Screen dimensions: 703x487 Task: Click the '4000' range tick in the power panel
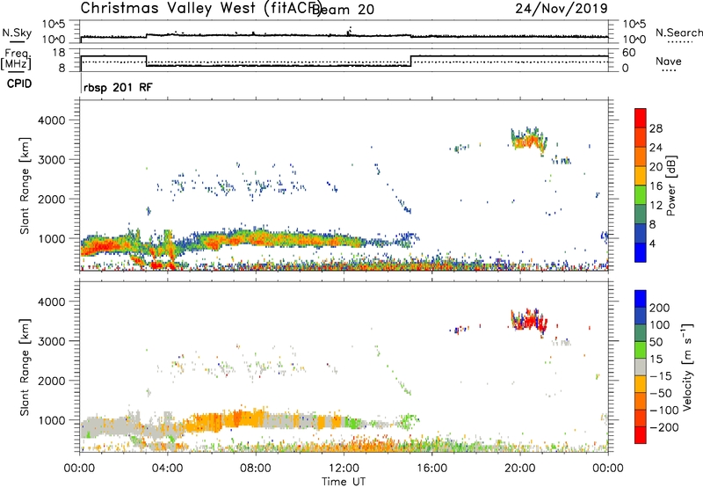tap(52, 120)
